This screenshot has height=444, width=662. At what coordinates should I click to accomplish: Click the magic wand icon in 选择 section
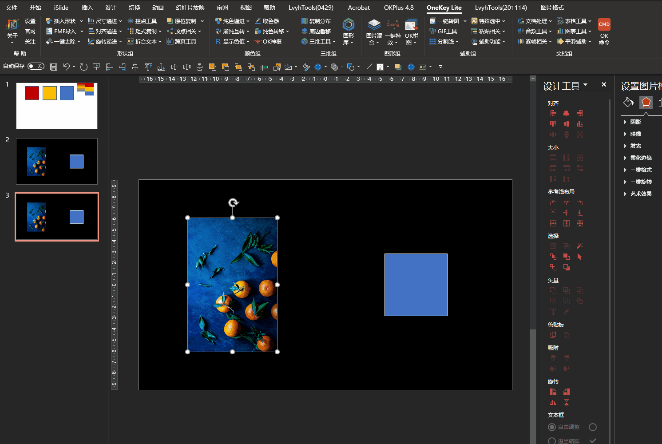[x=580, y=246]
